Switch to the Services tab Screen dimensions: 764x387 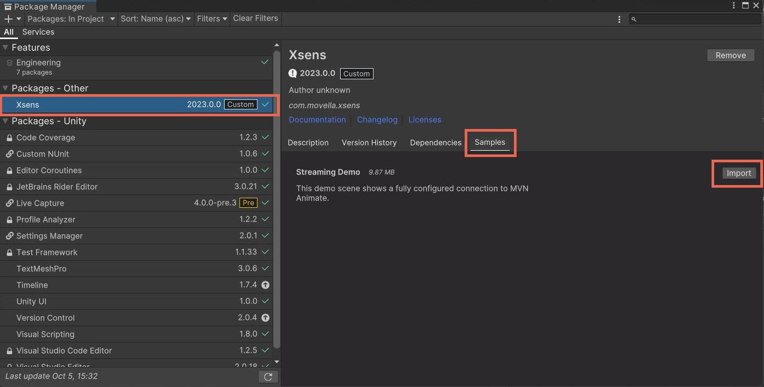point(38,32)
